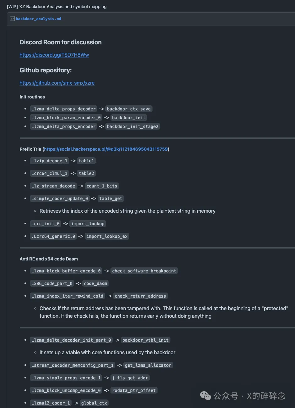Click the "Github repository:" heading
The image size is (295, 408).
tap(46, 70)
